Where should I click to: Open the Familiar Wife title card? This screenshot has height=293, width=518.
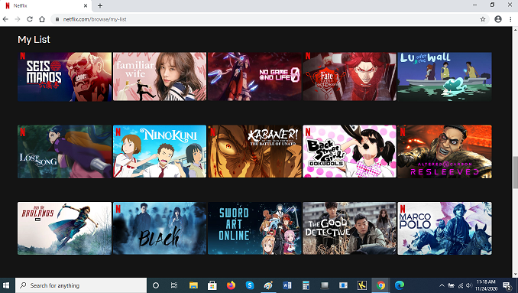pos(160,77)
